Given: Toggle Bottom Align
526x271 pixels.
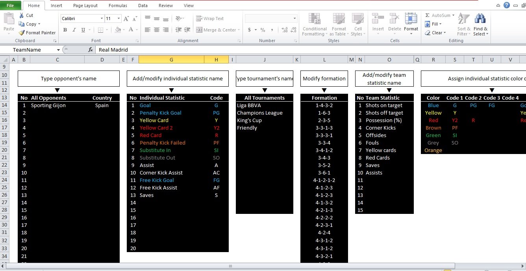Looking at the screenshot, I should point(166,19).
